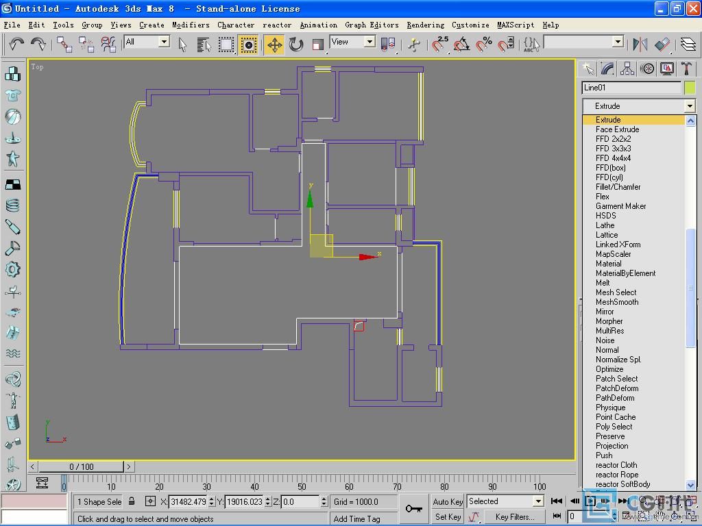Click the modifier list scroll down arrow
Image resolution: width=702 pixels, height=526 pixels.
coord(690,485)
